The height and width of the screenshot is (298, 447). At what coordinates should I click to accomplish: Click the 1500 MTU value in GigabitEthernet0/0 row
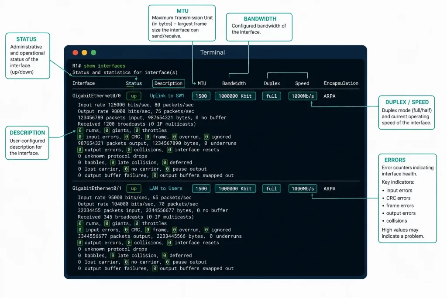coord(201,96)
